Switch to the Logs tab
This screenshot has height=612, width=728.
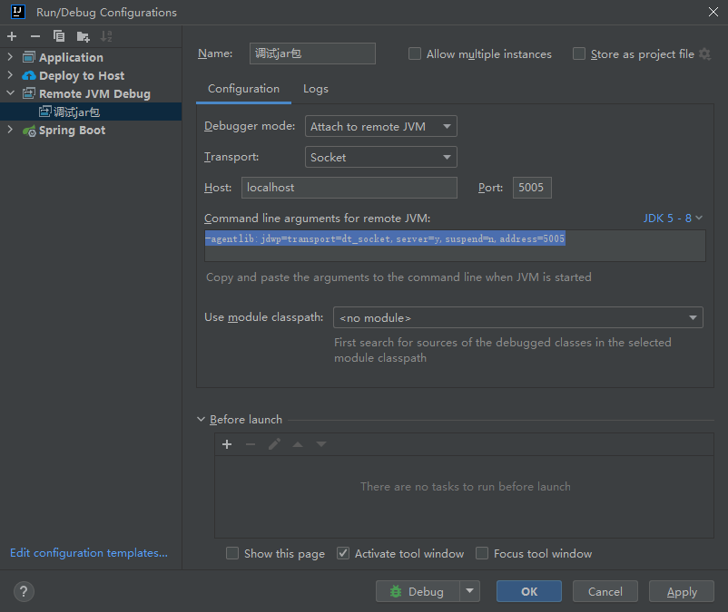point(315,89)
